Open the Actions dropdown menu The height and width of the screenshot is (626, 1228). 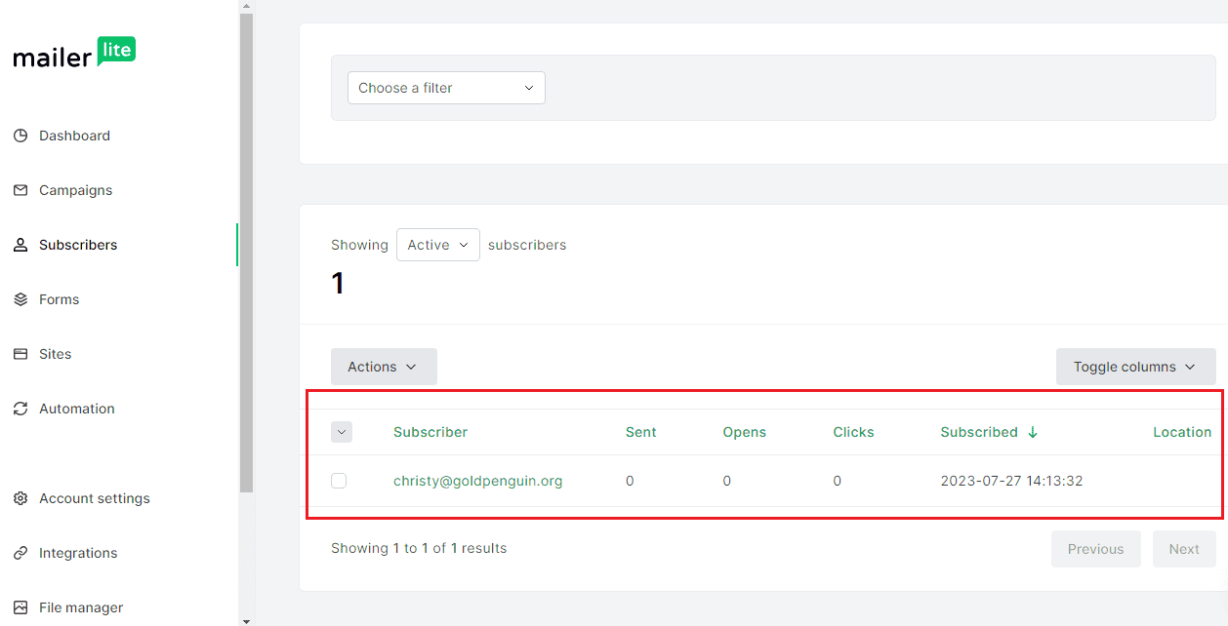(x=383, y=367)
